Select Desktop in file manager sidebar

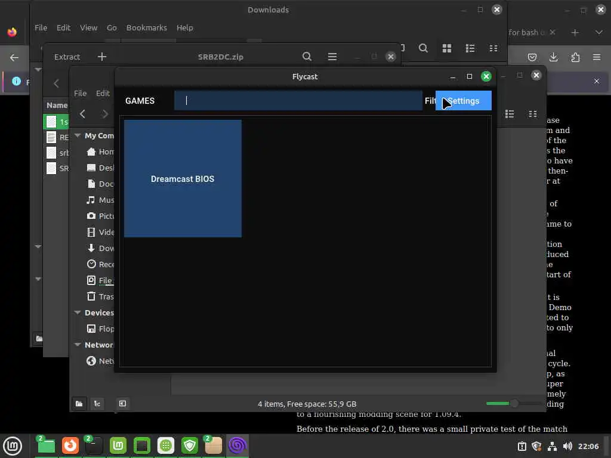point(100,168)
